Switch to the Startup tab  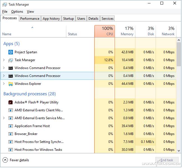click(x=69, y=19)
